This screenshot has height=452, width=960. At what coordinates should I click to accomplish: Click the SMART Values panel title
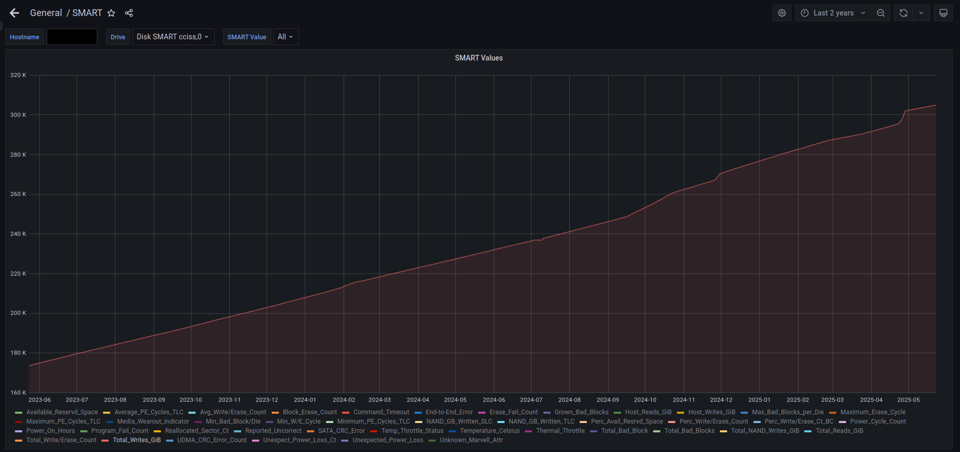point(479,58)
